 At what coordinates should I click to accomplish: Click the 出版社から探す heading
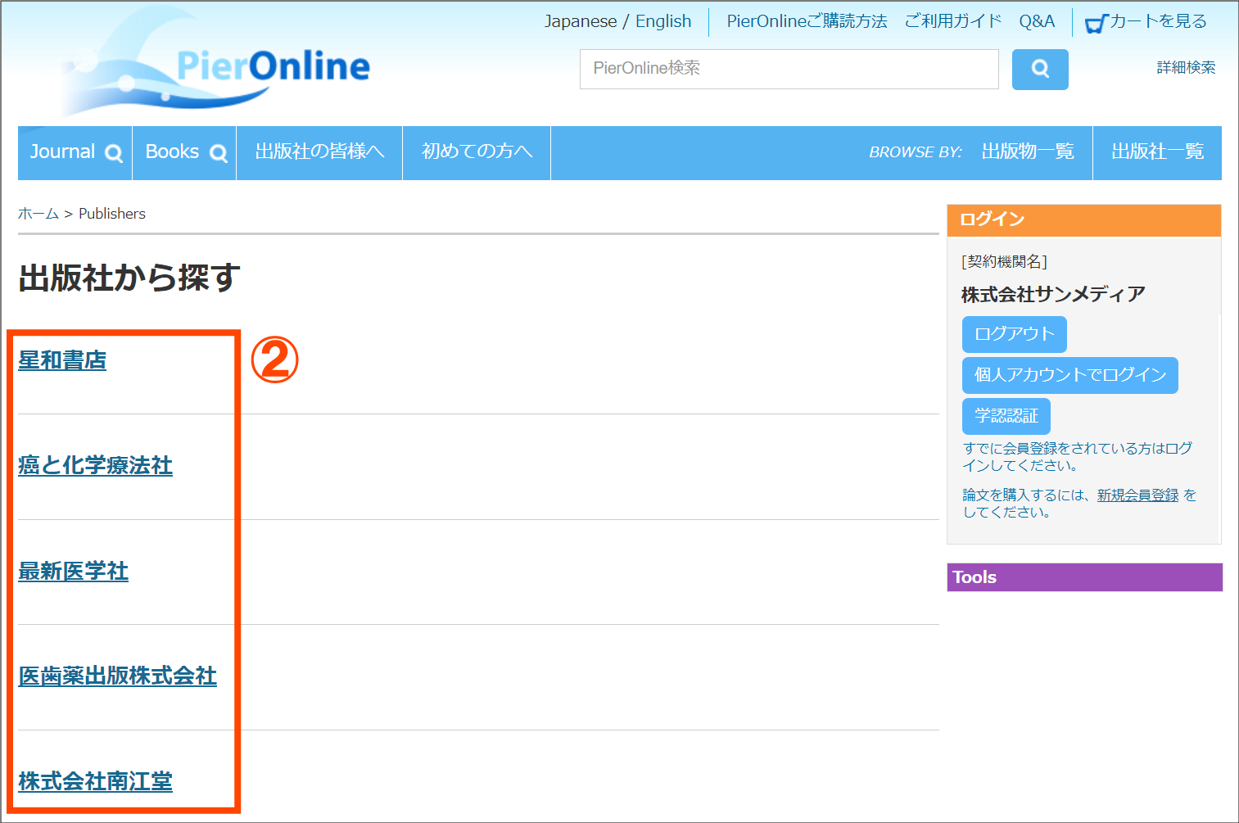pyautogui.click(x=129, y=278)
